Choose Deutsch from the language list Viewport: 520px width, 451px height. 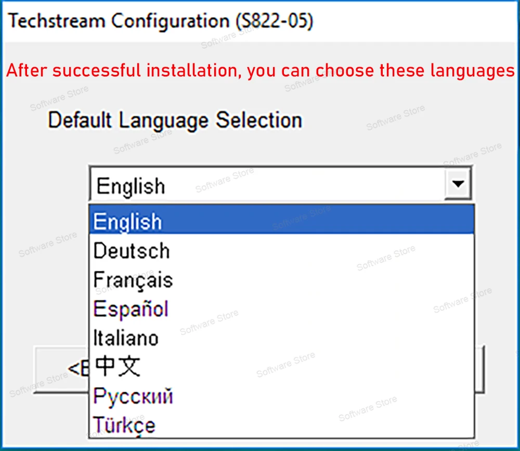(x=281, y=250)
